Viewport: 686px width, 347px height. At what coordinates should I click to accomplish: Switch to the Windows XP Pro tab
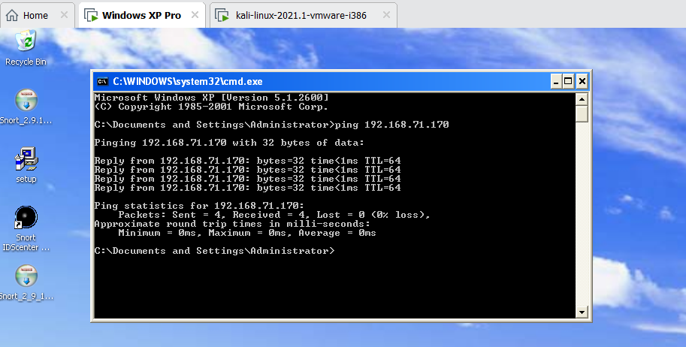pyautogui.click(x=142, y=15)
